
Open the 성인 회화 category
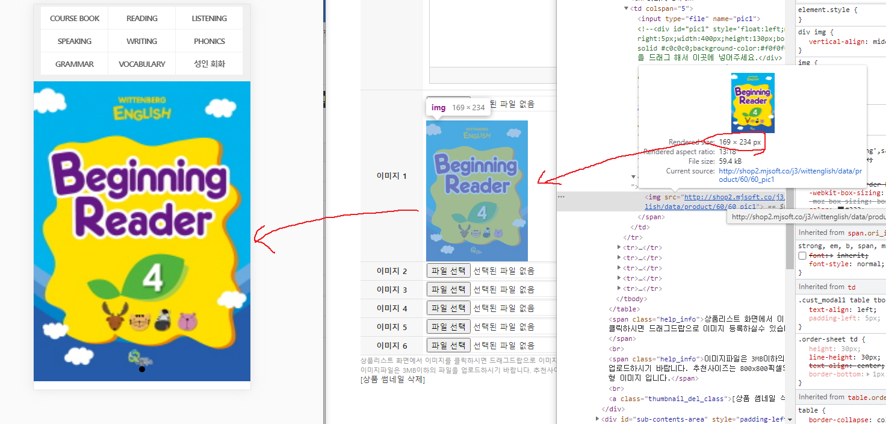209,64
